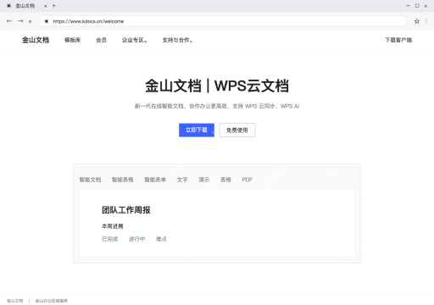The height and width of the screenshot is (305, 434).
Task: Expand 支持与合作 dropdown menu
Action: pos(177,40)
